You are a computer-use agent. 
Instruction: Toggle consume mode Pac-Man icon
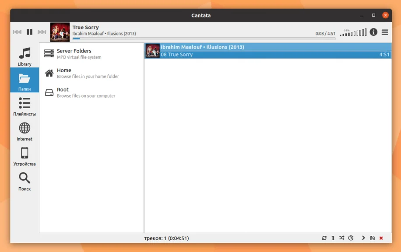[x=351, y=238]
